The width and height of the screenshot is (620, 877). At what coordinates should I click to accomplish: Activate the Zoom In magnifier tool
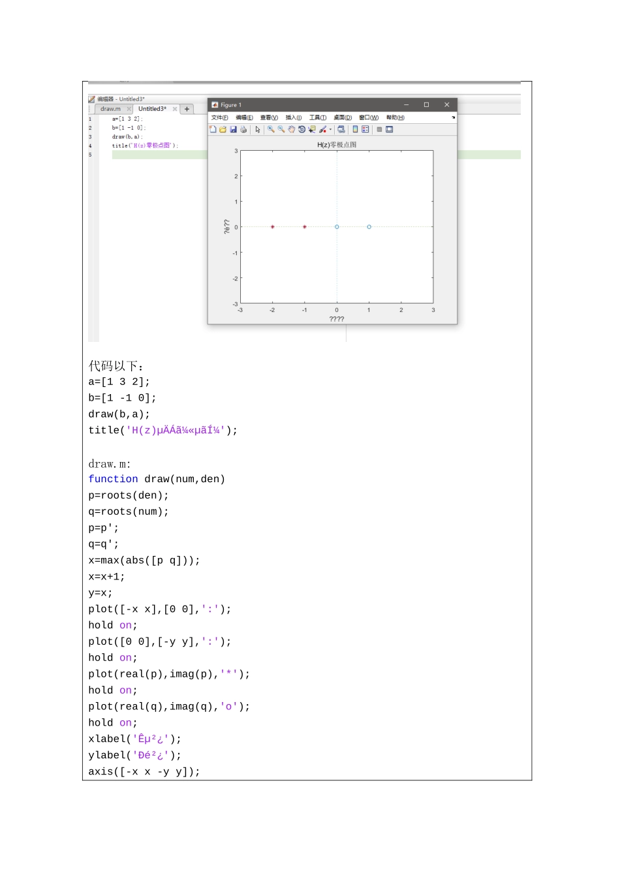pos(270,129)
